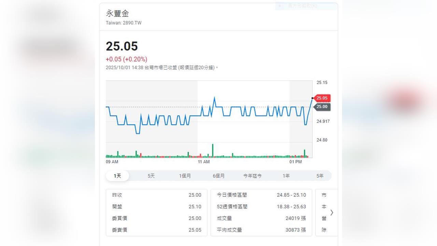
Task: Switch chart to 1年 range
Action: (x=286, y=176)
